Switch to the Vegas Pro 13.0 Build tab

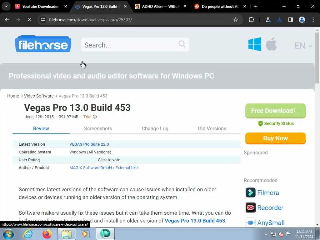pos(100,7)
